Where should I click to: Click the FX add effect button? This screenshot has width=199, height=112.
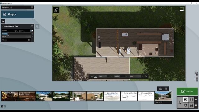(x=3, y=21)
